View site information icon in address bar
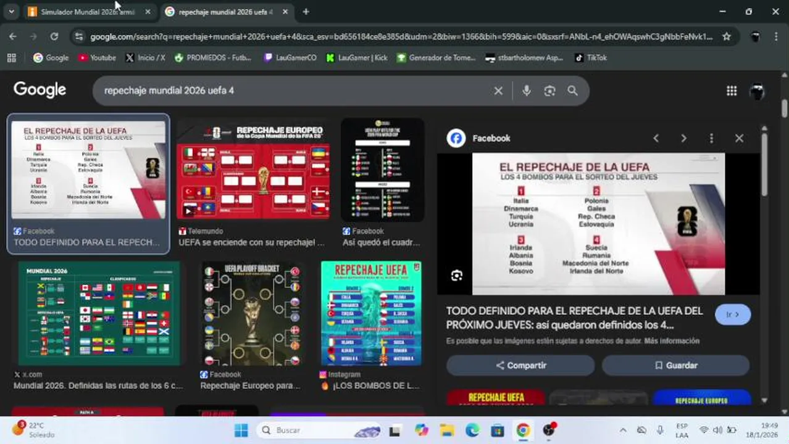This screenshot has width=789, height=444. point(78,37)
